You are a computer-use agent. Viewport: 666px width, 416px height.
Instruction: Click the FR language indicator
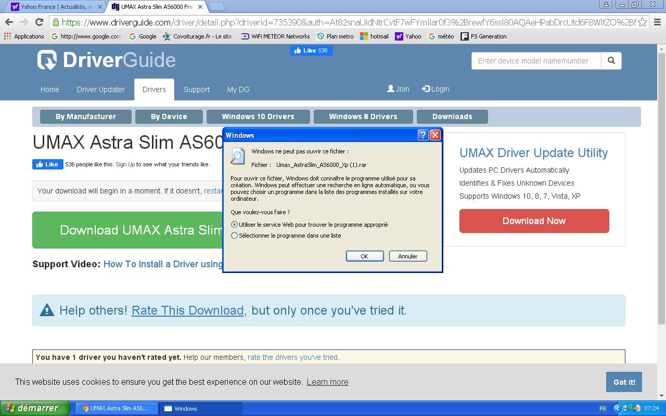(603, 409)
